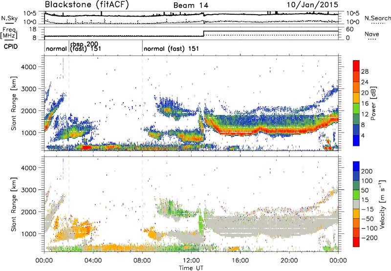Click the "rbsp 200" CPID label
The width and height of the screenshot is (391, 271).
pos(84,45)
